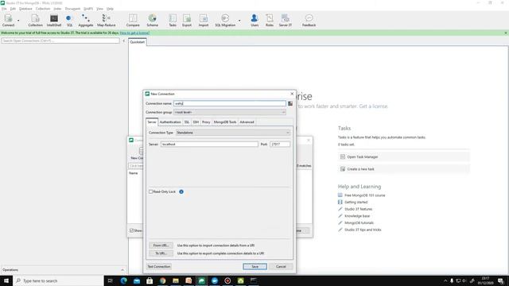Select the Quickstart tab

coord(138,42)
